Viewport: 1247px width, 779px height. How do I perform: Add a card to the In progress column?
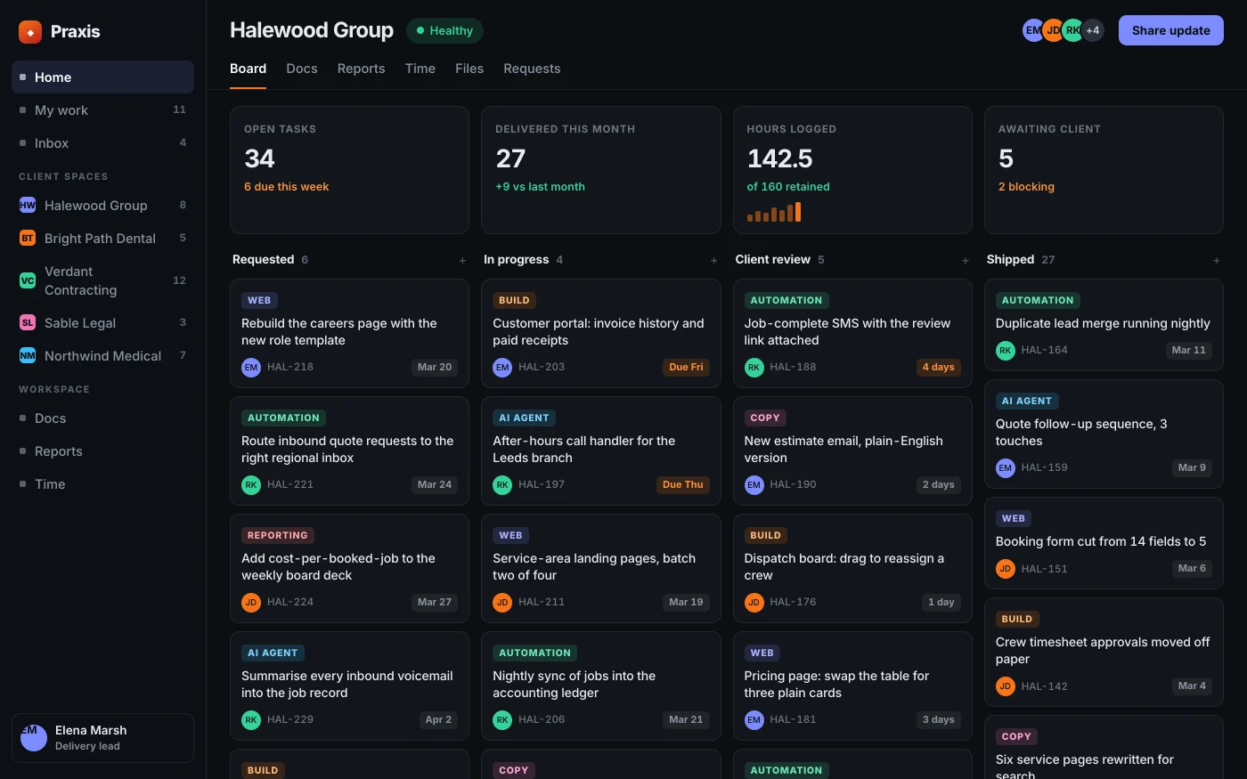[713, 260]
